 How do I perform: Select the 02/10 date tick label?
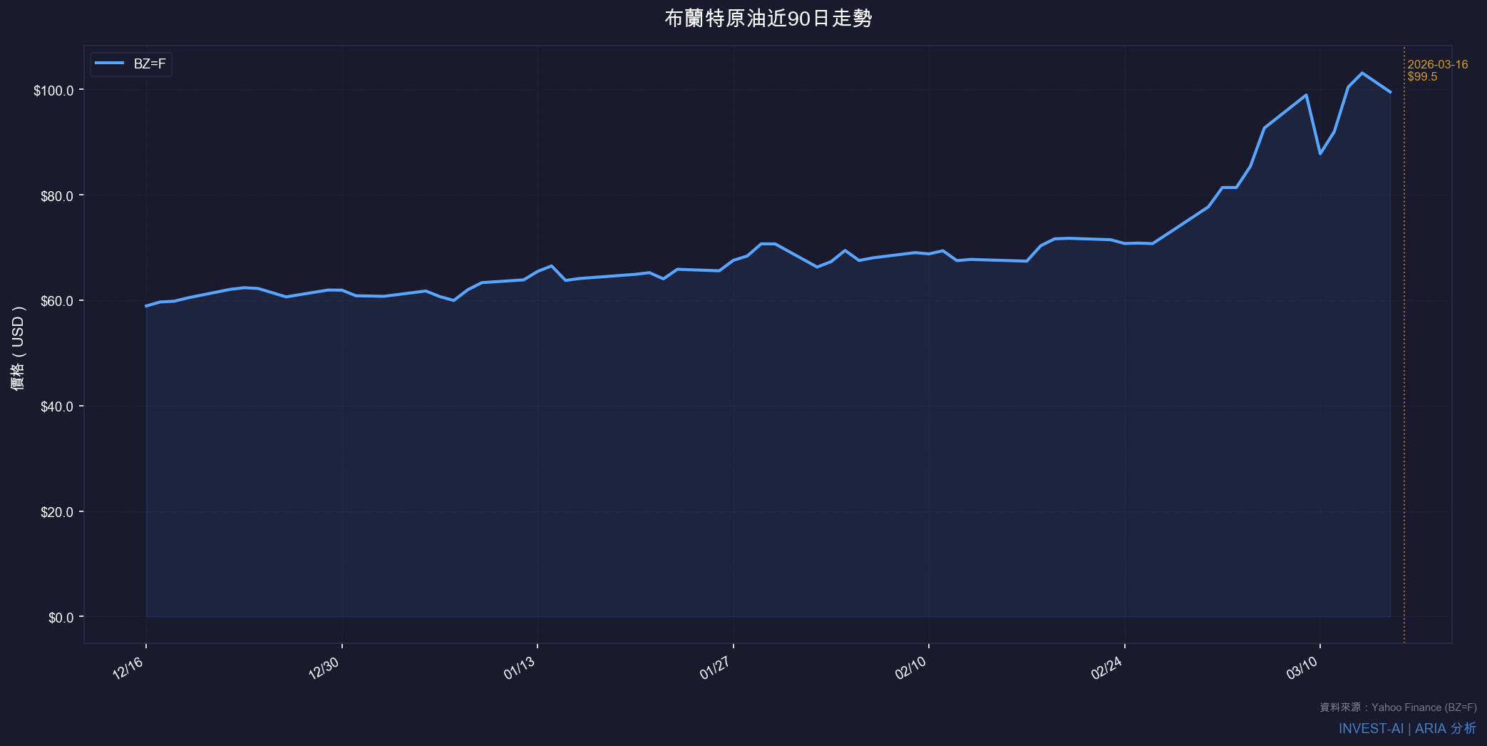pos(911,668)
